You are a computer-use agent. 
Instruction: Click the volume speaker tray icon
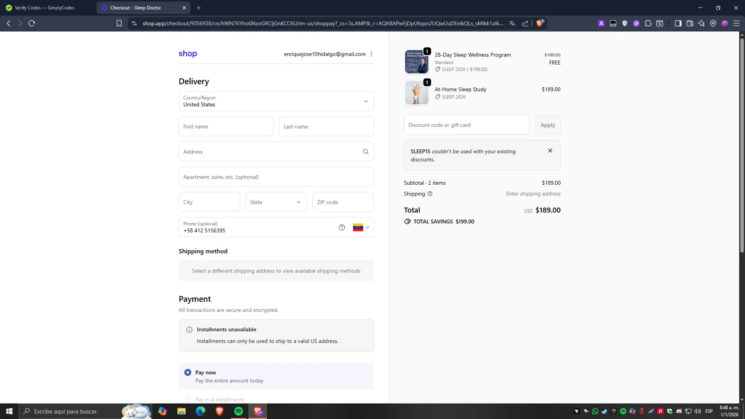(x=698, y=411)
